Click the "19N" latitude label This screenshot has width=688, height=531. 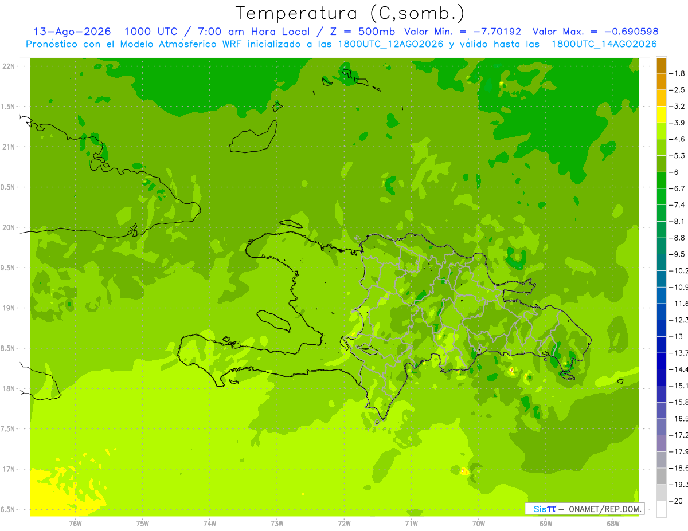(10, 308)
